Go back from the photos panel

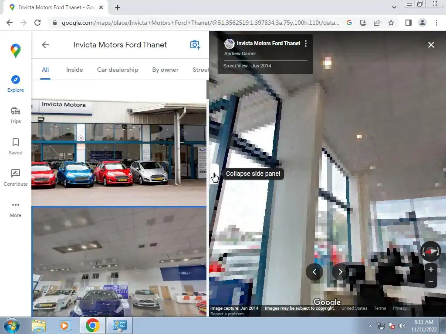tap(45, 45)
